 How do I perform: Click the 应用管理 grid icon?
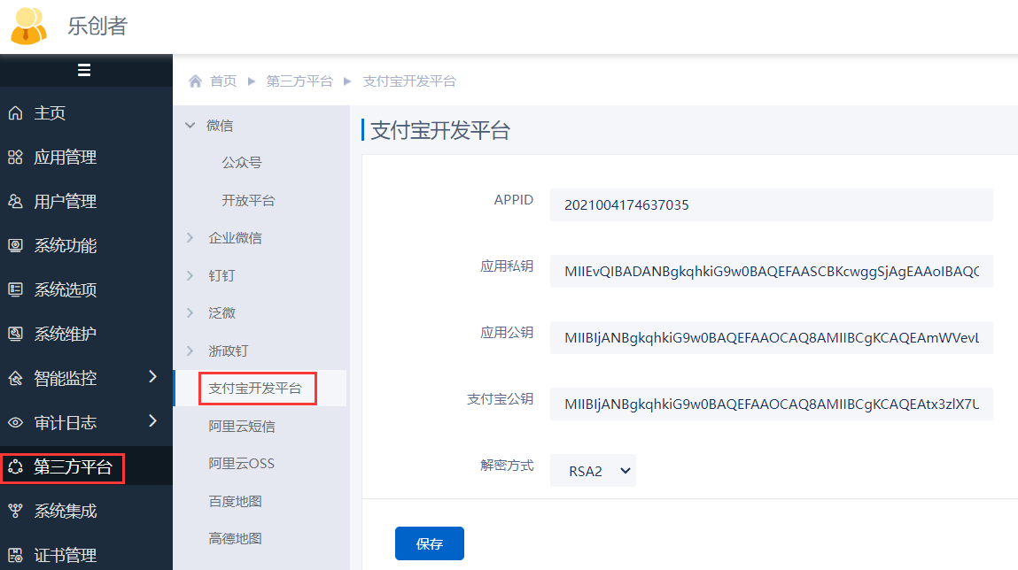click(15, 158)
